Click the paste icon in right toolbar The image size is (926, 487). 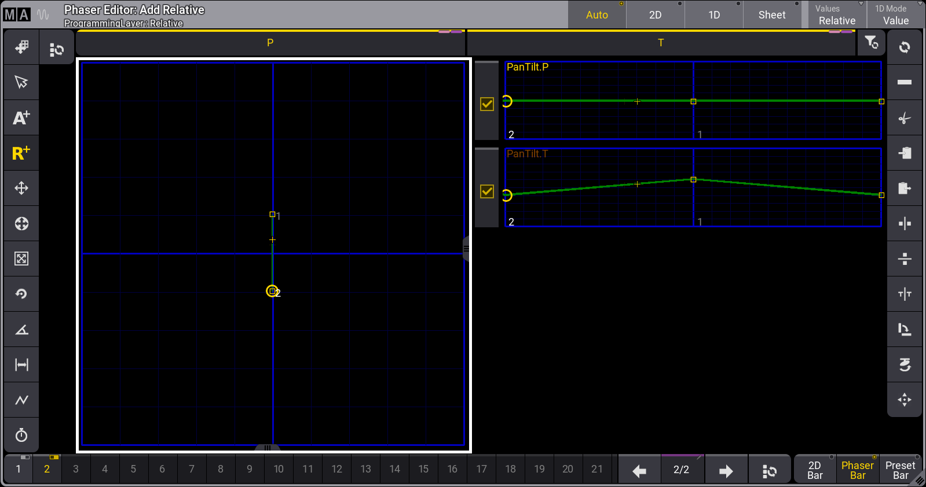click(x=904, y=189)
